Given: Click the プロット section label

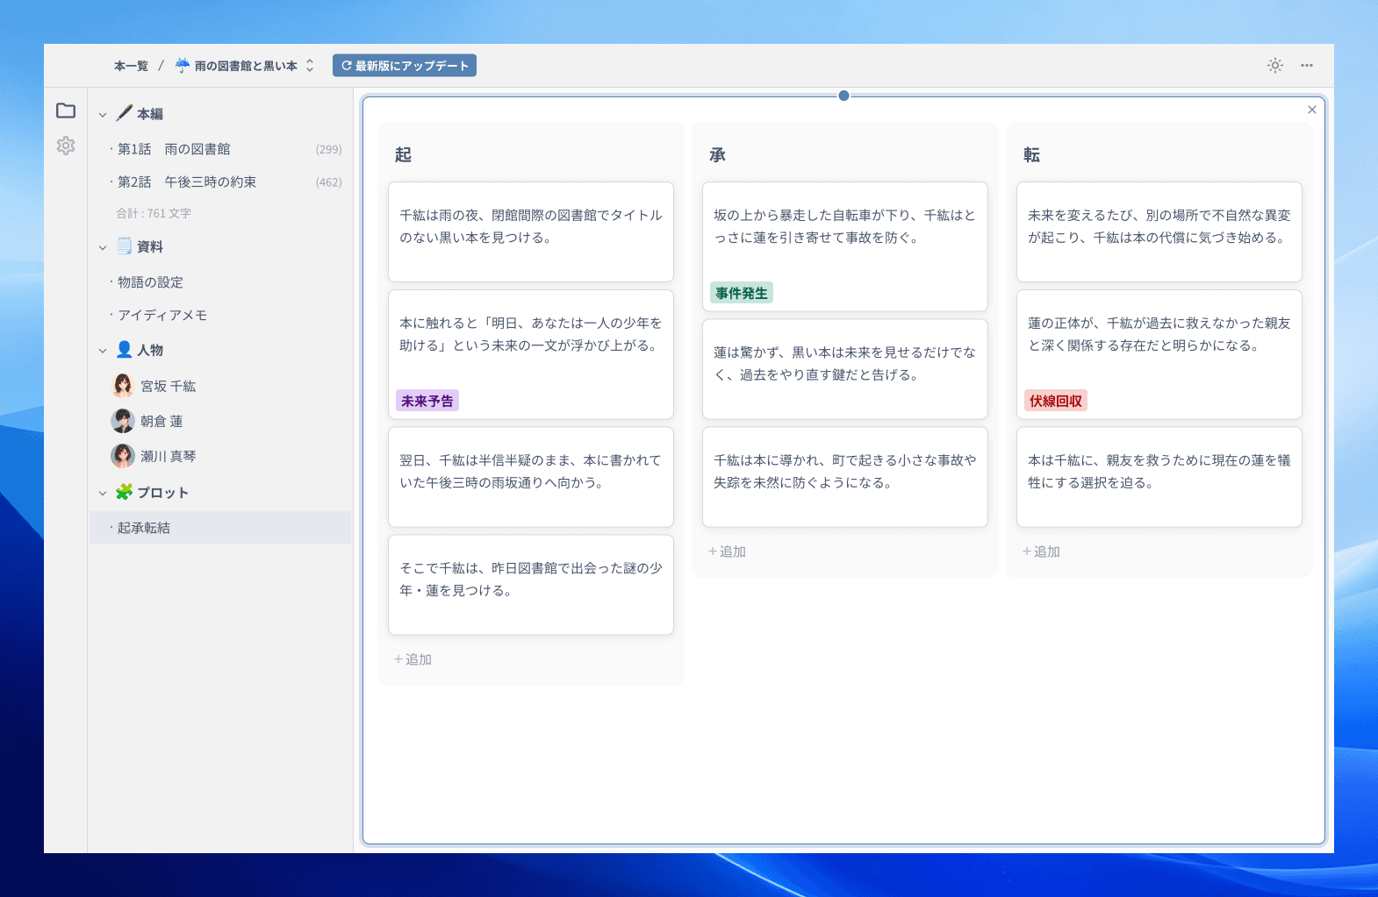Looking at the screenshot, I should (162, 493).
